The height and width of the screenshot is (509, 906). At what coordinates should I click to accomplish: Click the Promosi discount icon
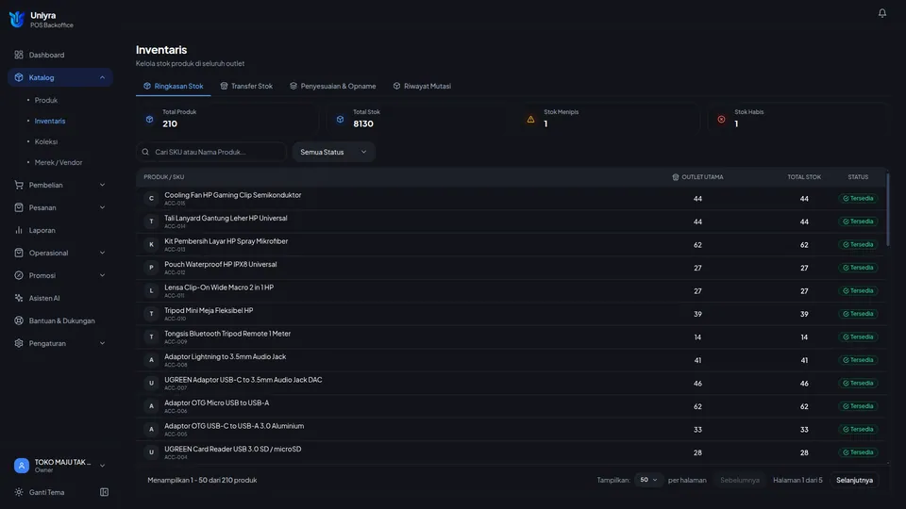point(19,275)
